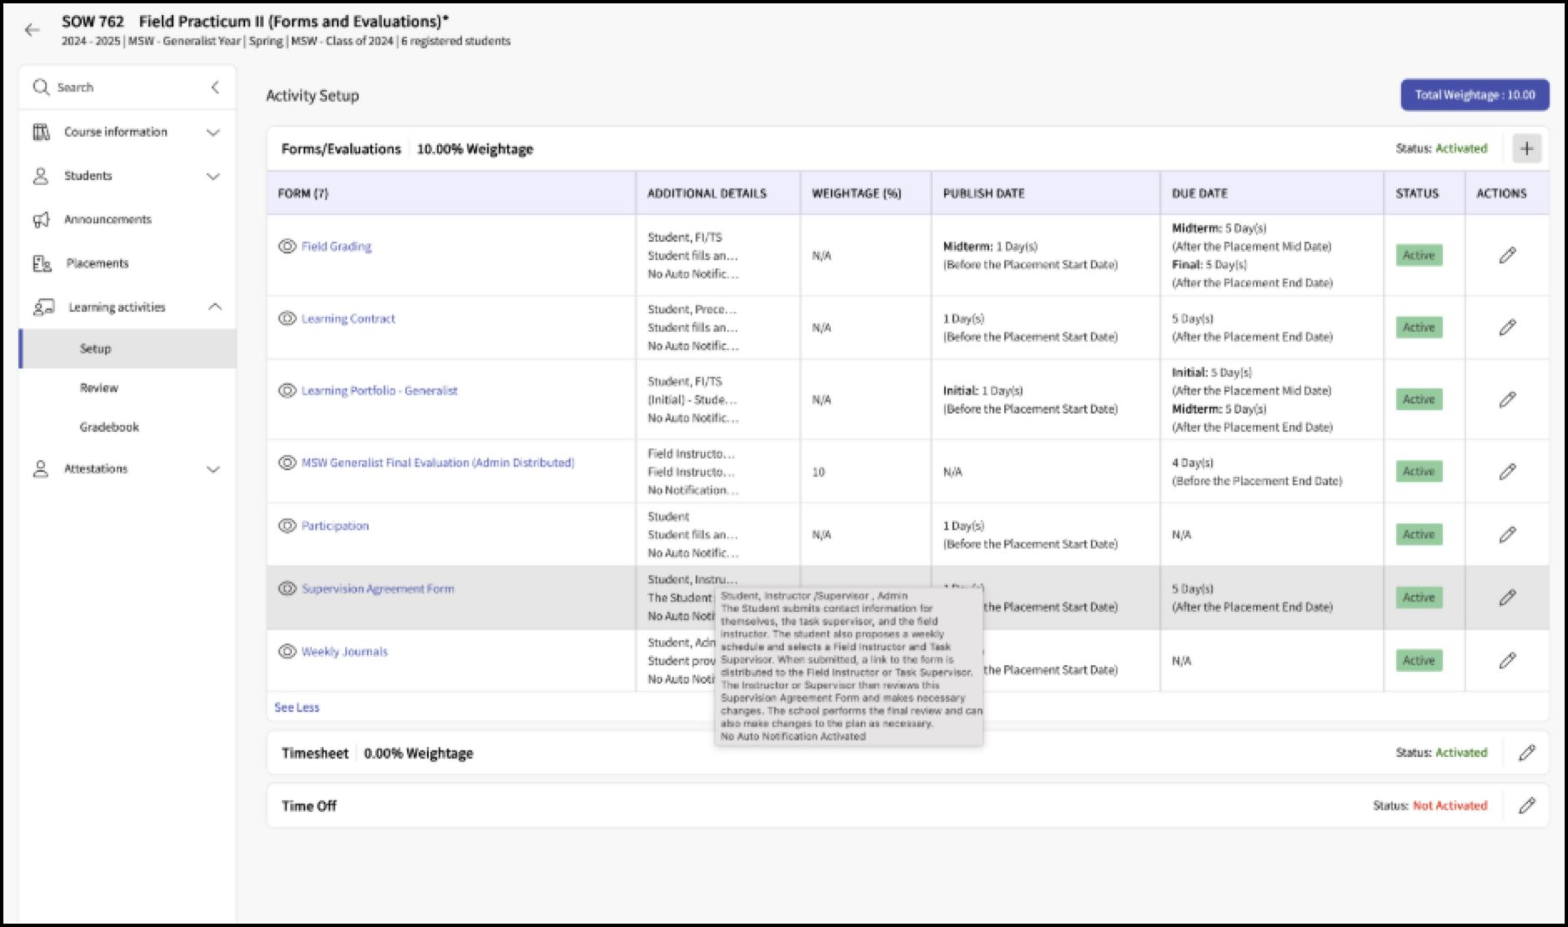Viewport: 1568px width, 927px height.
Task: Click the Learning activities icon
Action: click(x=43, y=308)
